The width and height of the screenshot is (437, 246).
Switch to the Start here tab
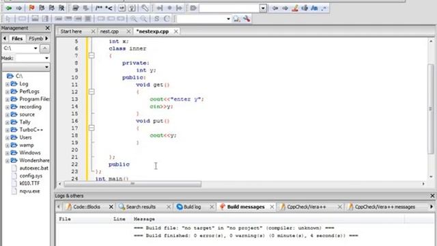(71, 31)
